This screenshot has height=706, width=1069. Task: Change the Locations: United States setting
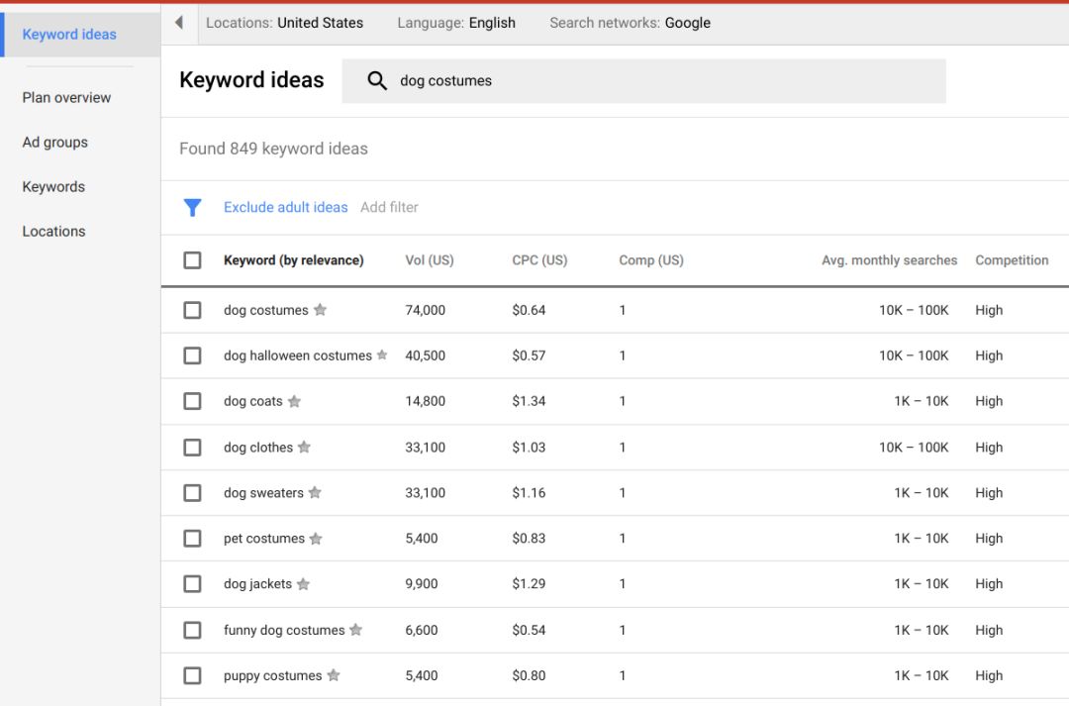(x=284, y=23)
